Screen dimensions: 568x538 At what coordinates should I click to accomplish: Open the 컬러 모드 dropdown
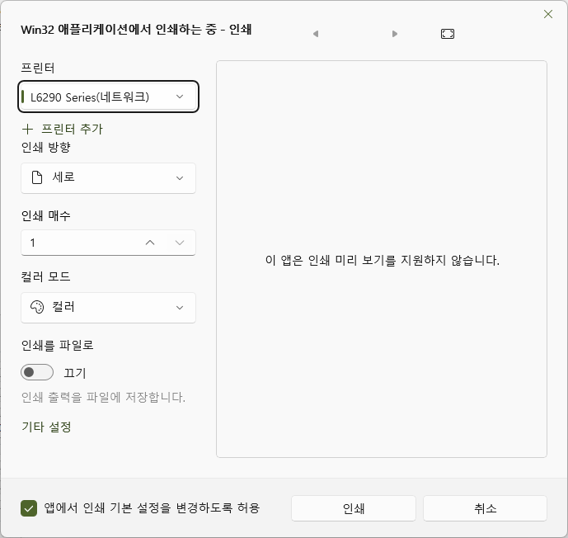[108, 308]
